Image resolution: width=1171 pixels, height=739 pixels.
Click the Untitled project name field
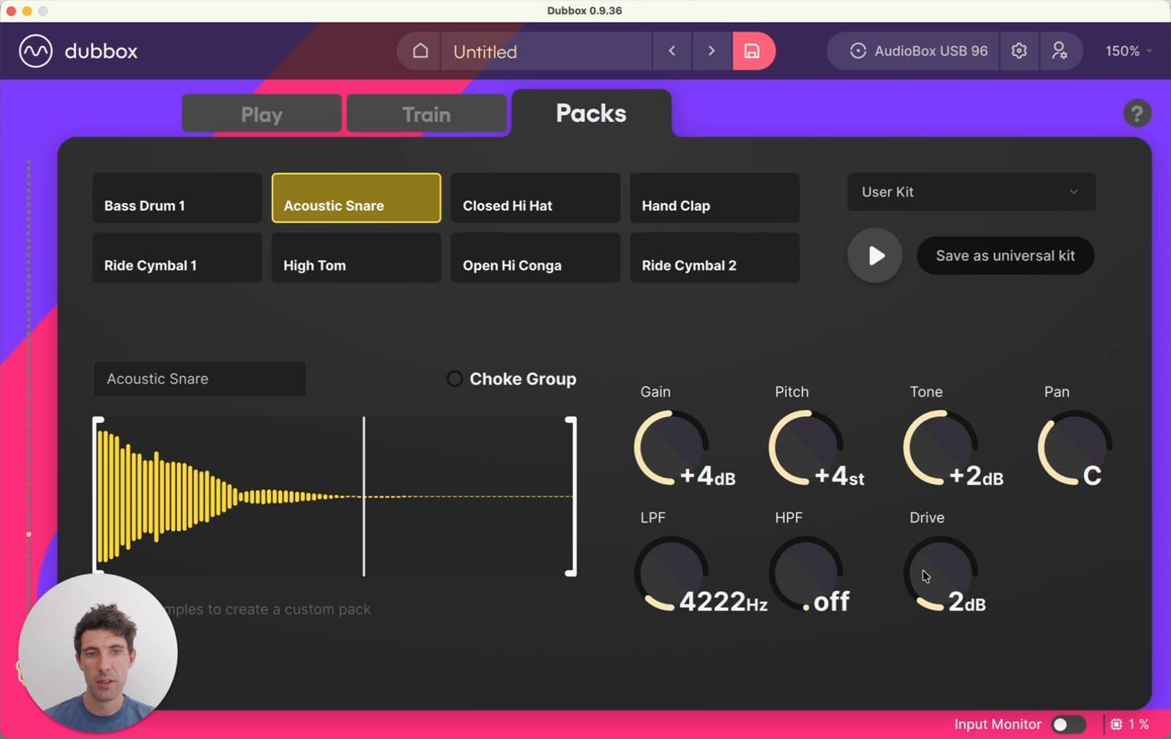546,51
